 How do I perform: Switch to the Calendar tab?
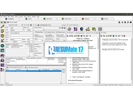tap(86, 19)
